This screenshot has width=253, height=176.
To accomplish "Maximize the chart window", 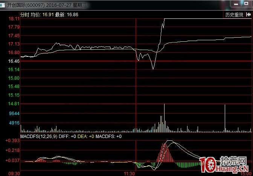I will 246,3.
